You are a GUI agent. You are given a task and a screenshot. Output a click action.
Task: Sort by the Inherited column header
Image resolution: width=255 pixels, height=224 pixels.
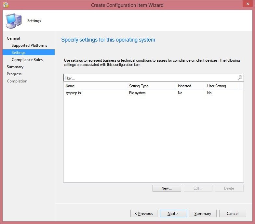[190, 86]
